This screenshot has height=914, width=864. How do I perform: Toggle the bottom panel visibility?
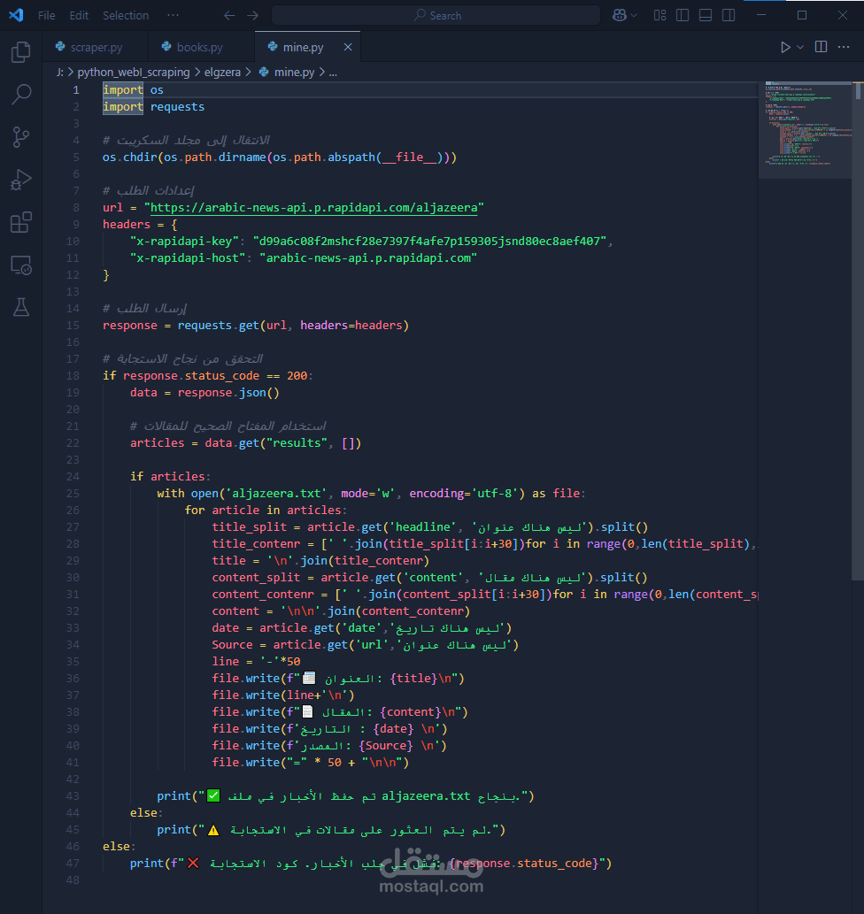(706, 15)
